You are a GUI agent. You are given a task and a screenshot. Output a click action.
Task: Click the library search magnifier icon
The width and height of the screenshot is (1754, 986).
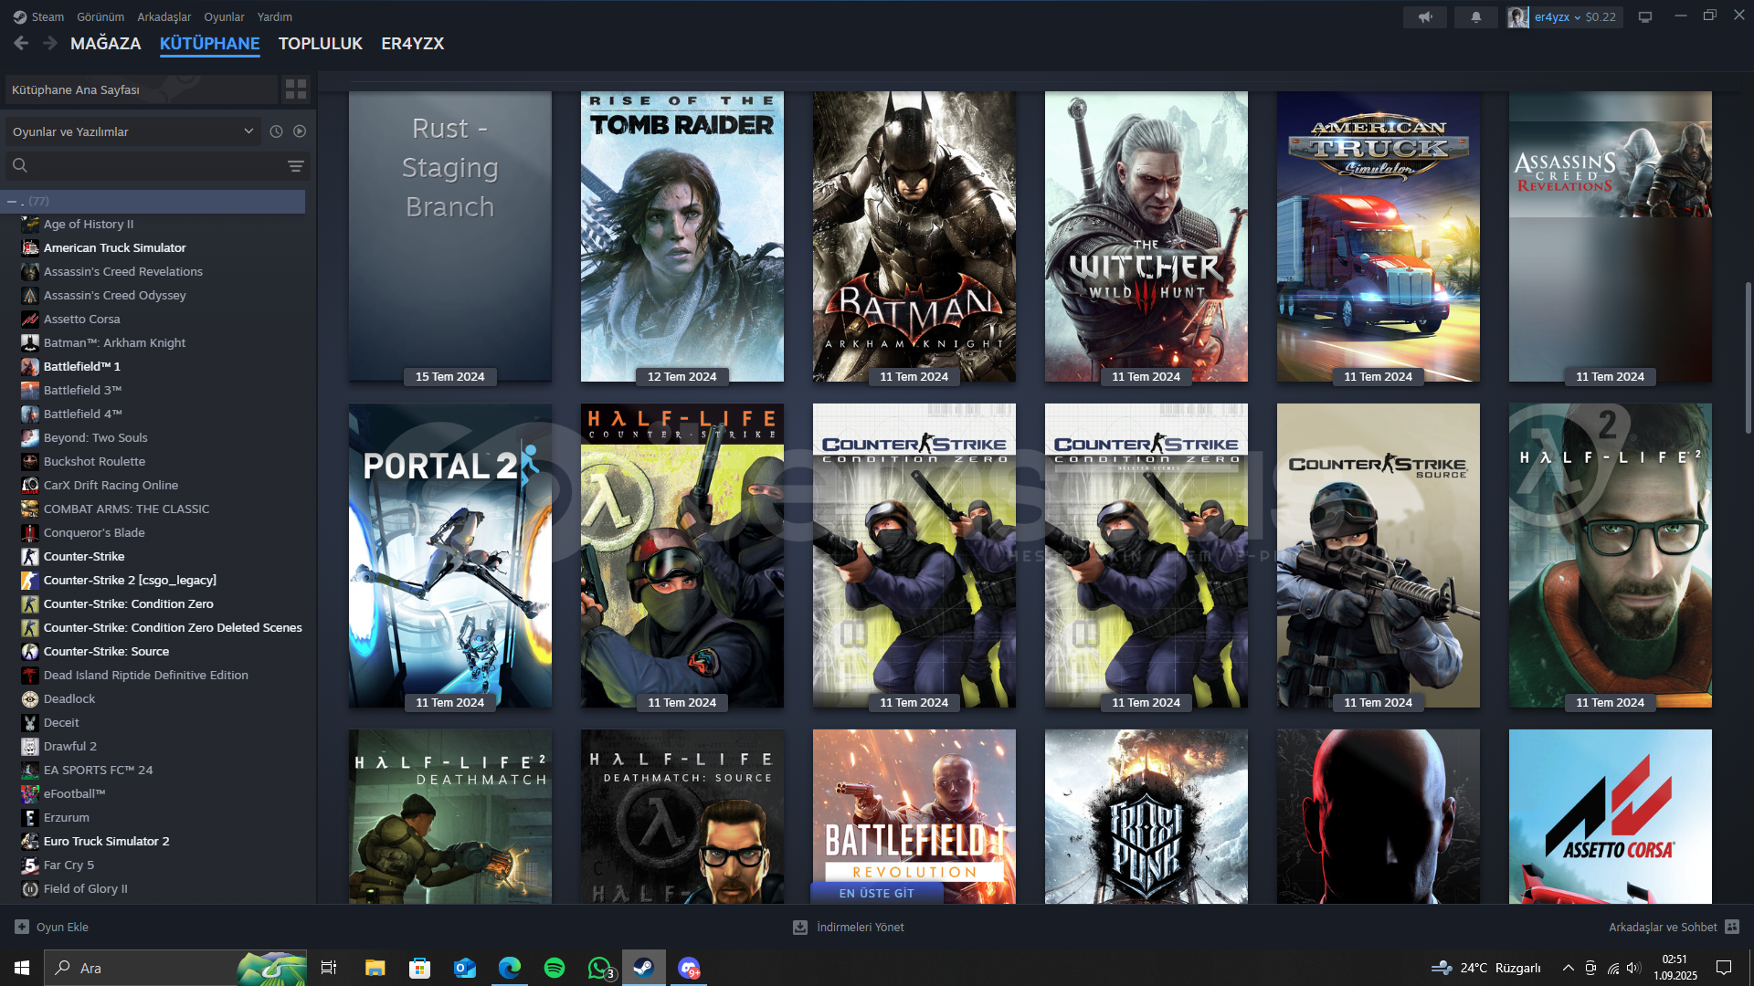point(20,165)
